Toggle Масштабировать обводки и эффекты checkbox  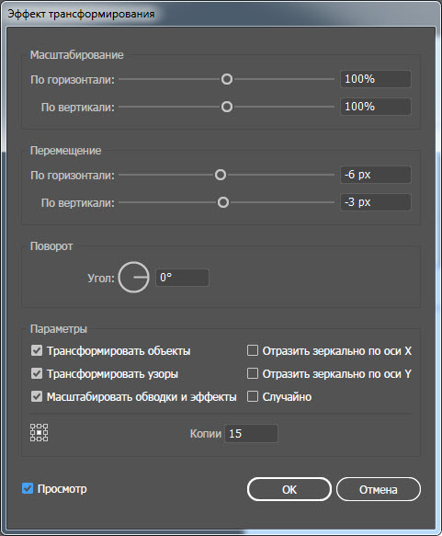(37, 396)
